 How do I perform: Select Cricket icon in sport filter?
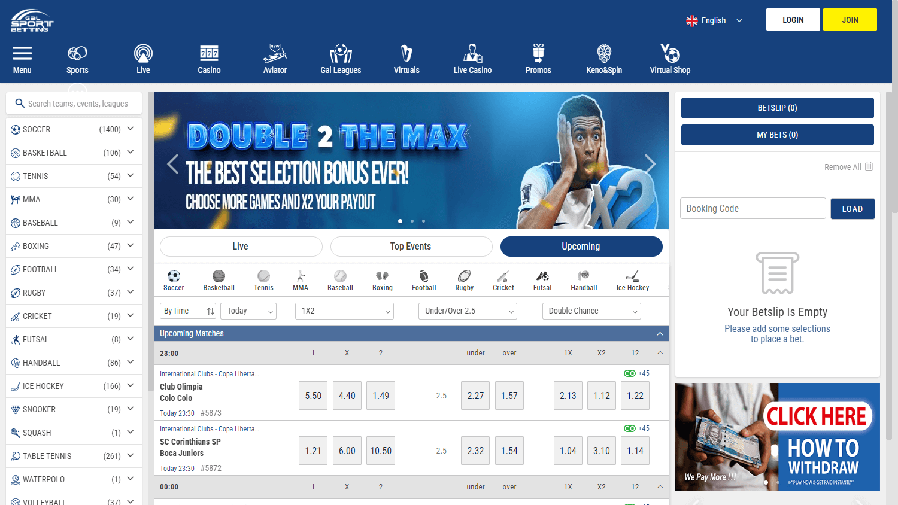click(x=503, y=276)
